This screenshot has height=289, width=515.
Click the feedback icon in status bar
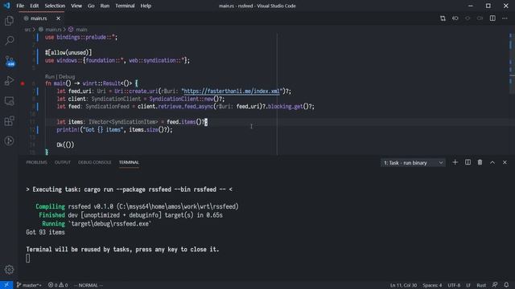[495, 285]
